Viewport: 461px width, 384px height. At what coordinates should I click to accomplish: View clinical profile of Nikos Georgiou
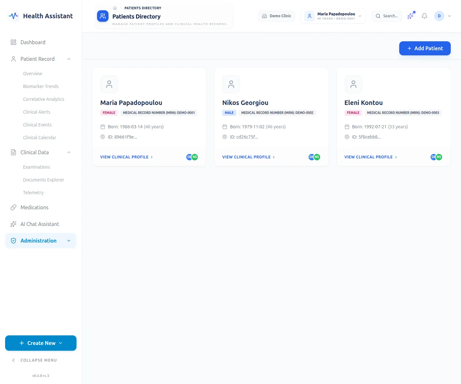pyautogui.click(x=248, y=157)
